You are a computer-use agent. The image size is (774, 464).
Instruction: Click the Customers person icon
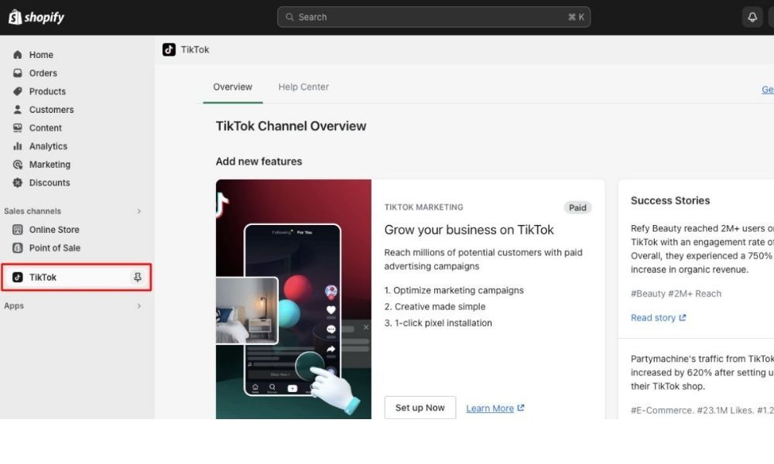[x=18, y=110]
